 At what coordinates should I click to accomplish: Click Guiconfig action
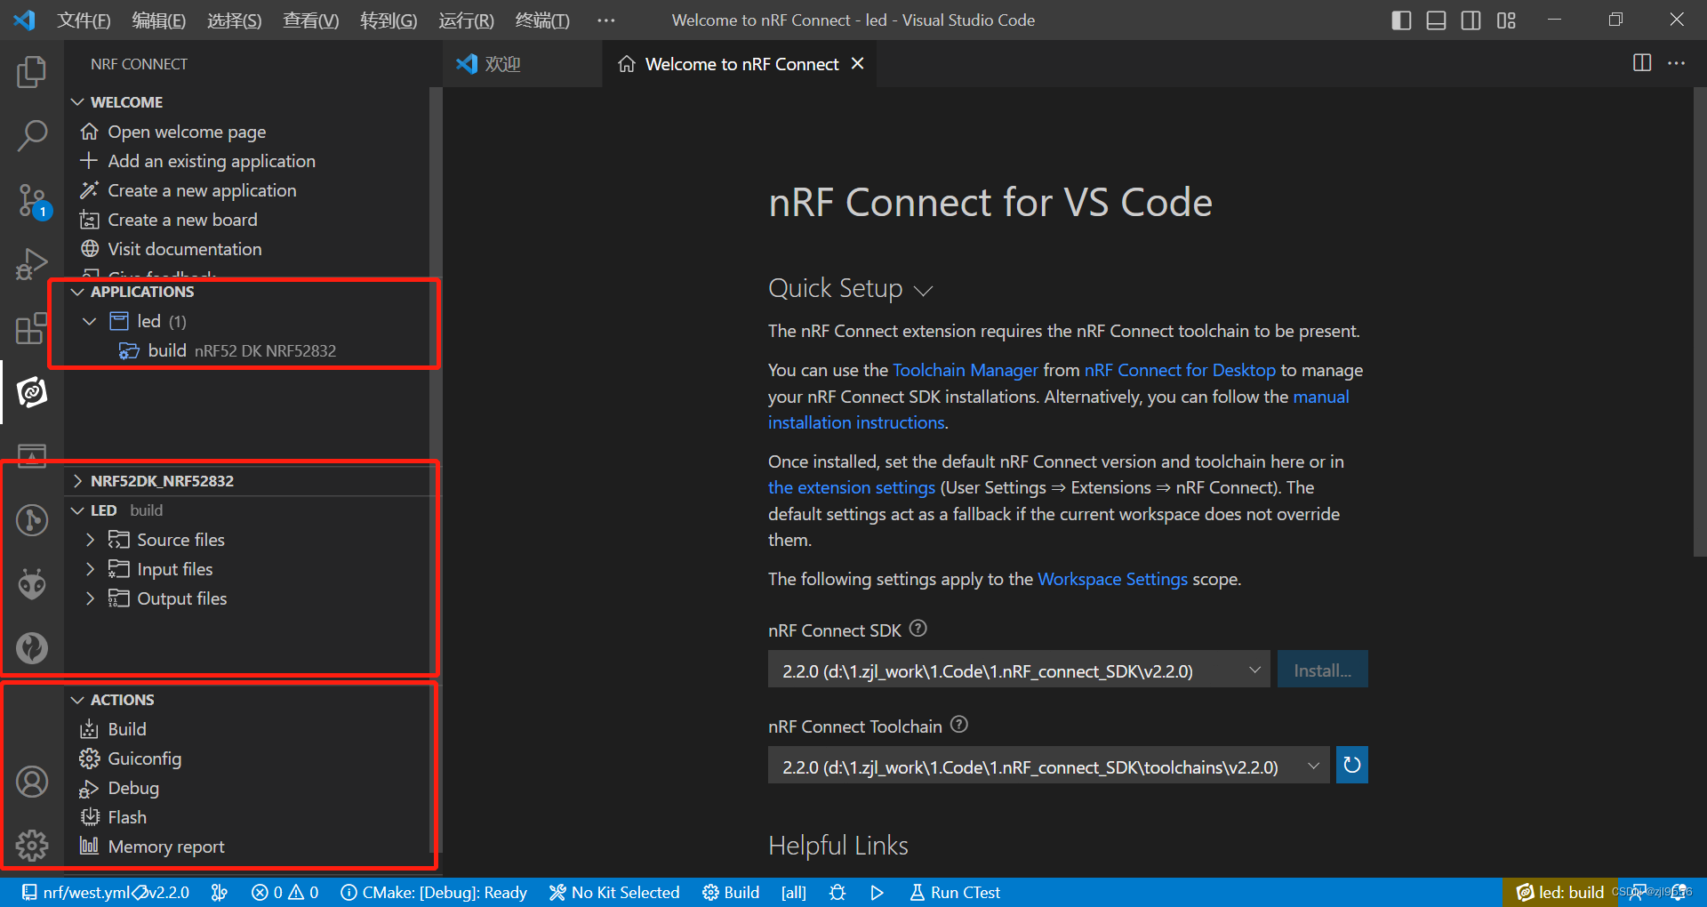point(145,759)
